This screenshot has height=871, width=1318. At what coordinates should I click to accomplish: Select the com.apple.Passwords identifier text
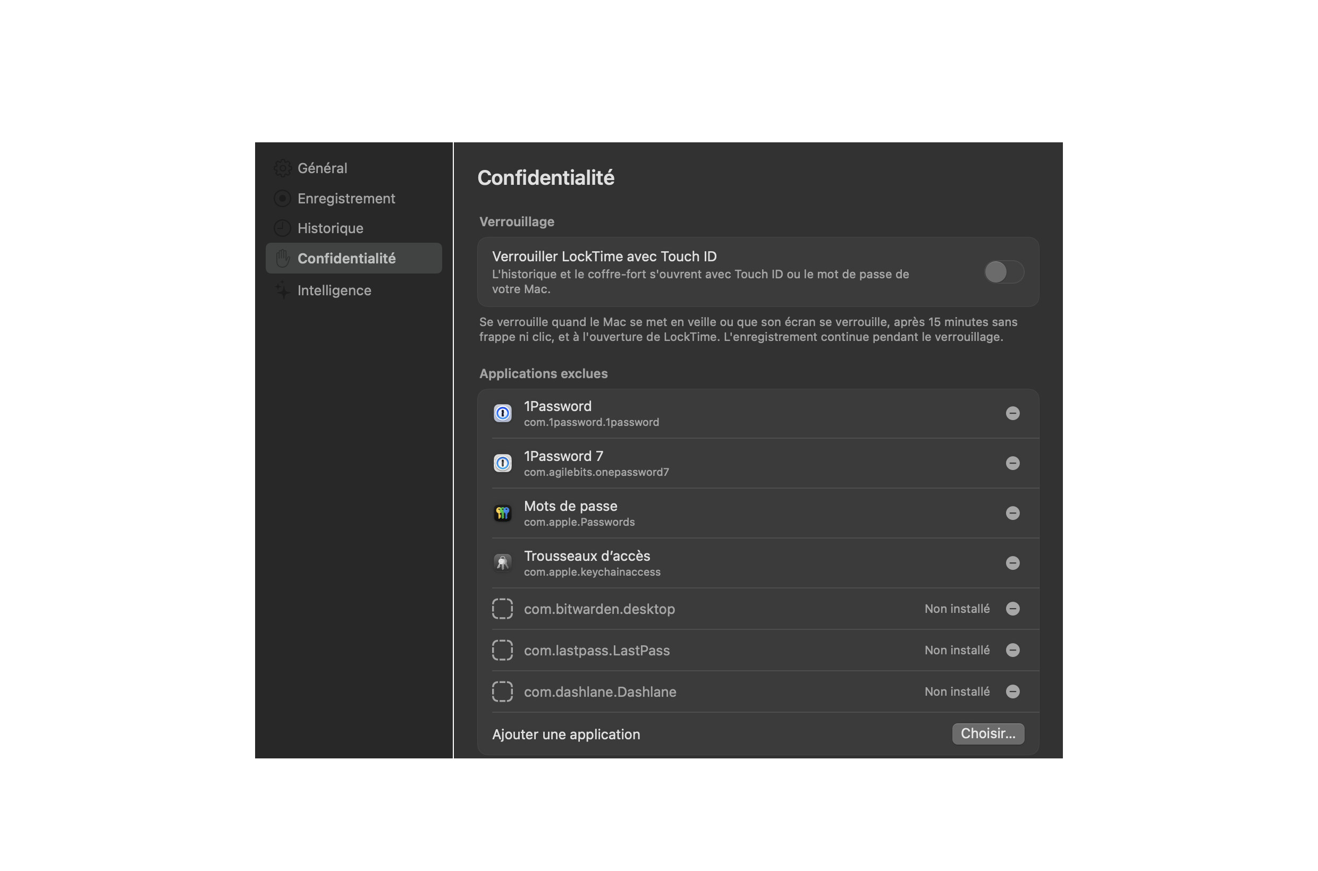click(579, 522)
